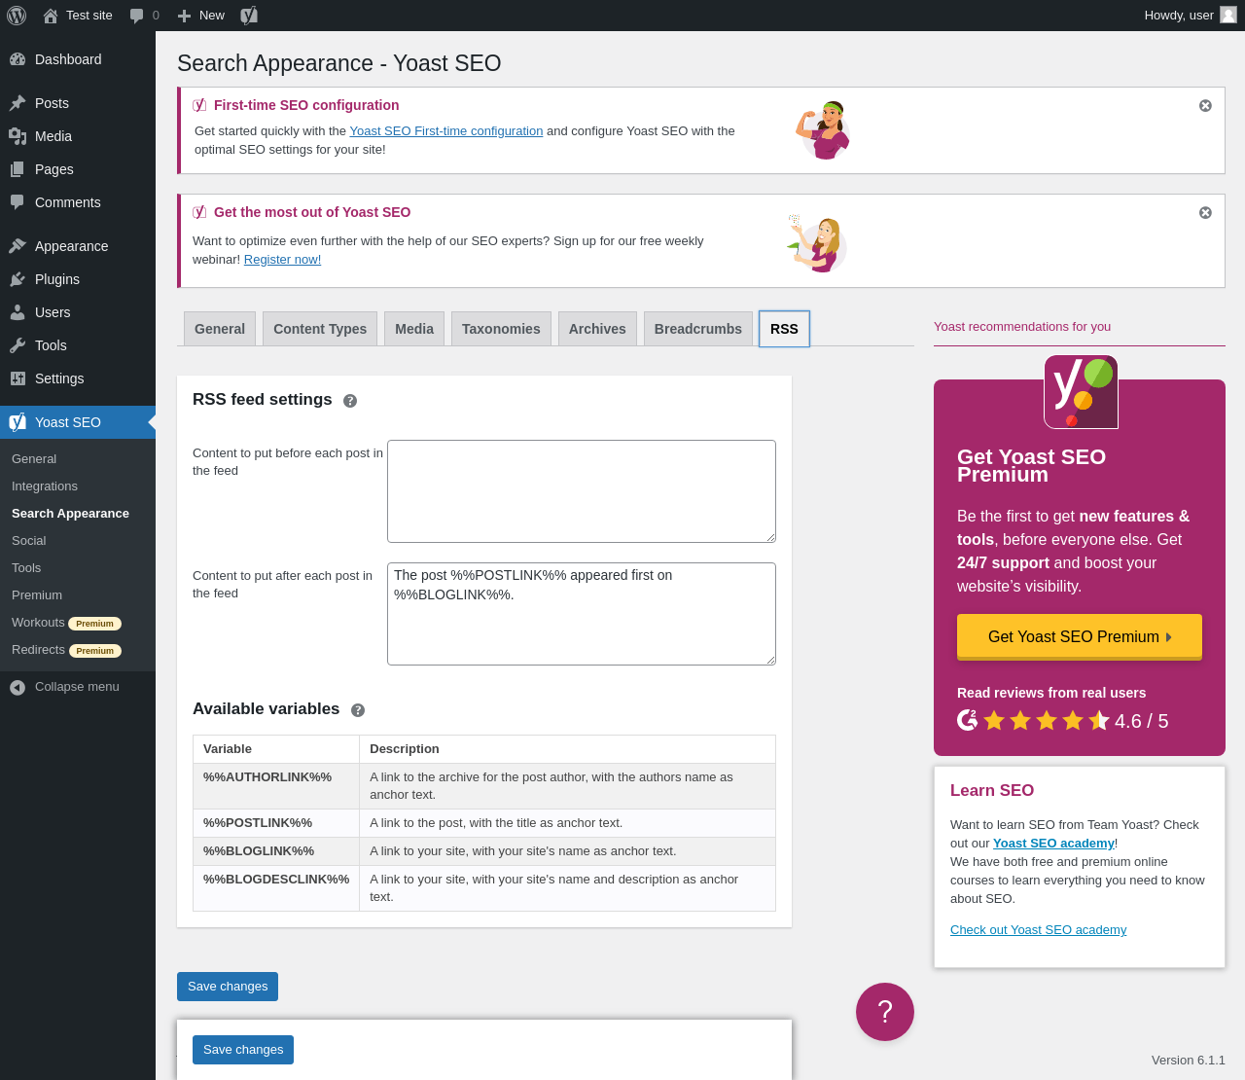
Task: Open help for RSS feed settings
Action: (x=350, y=401)
